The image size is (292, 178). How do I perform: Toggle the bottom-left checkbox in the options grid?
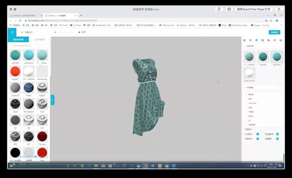(258, 139)
